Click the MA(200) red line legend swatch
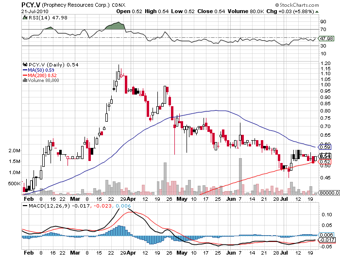 25,75
